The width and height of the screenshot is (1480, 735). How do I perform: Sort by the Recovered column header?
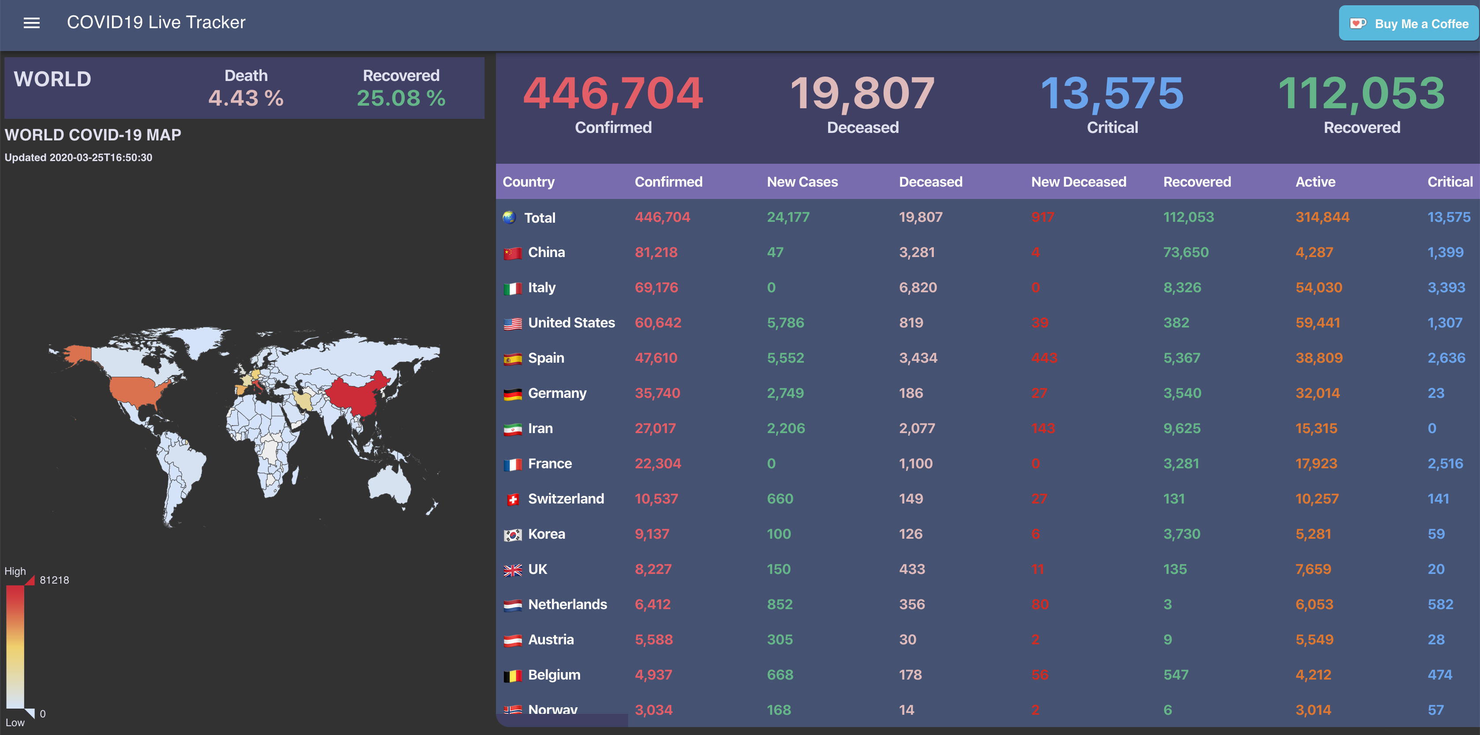[1197, 182]
